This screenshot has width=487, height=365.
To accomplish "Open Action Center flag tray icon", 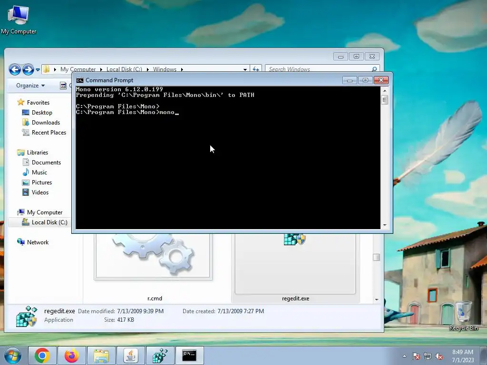I will click(416, 356).
